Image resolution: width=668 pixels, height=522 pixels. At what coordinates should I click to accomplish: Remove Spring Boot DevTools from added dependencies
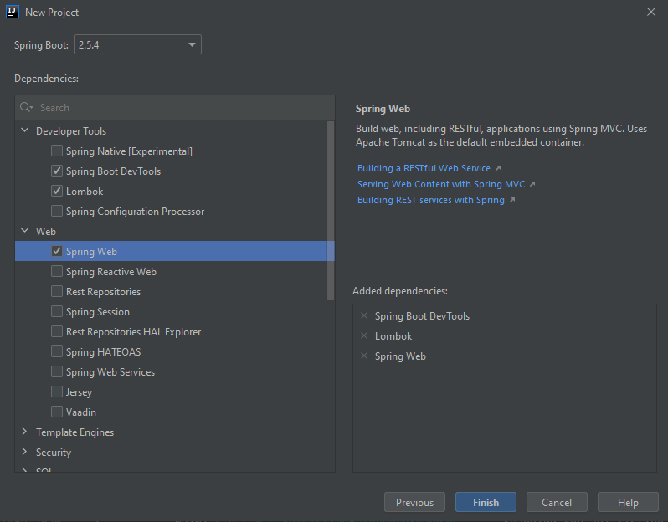(x=363, y=315)
